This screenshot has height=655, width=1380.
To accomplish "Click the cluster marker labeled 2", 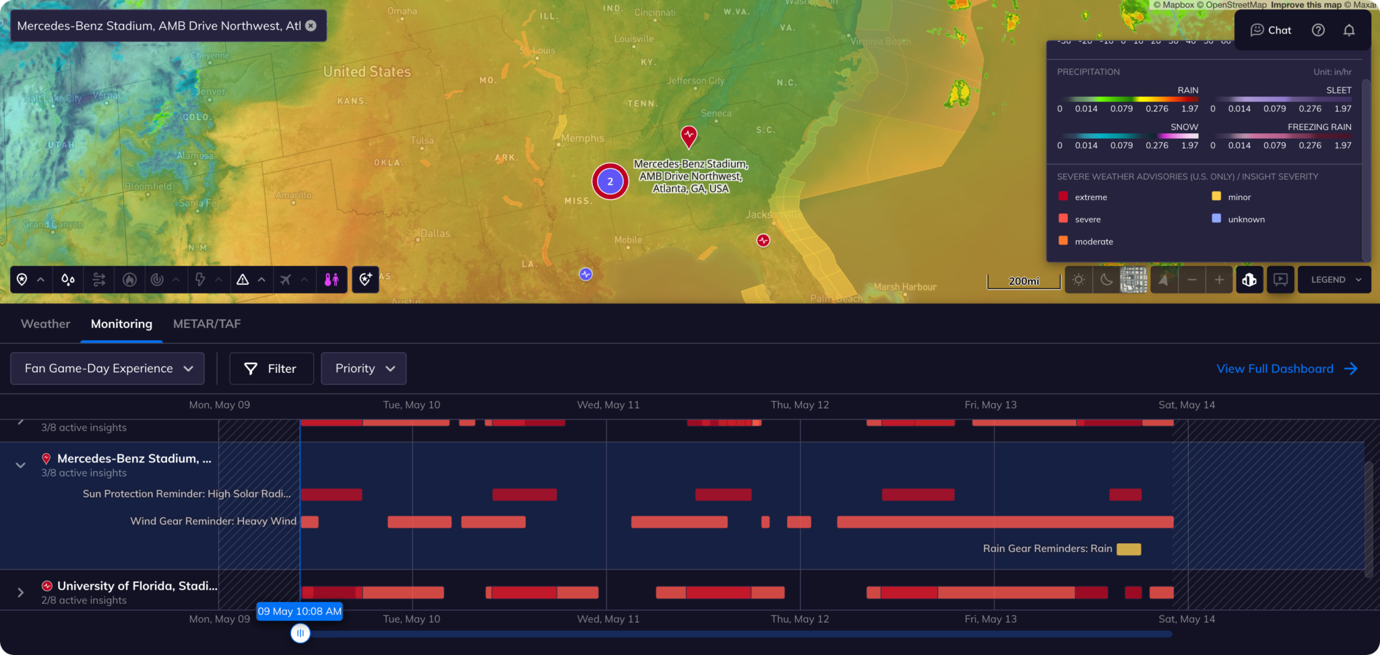I will click(610, 181).
